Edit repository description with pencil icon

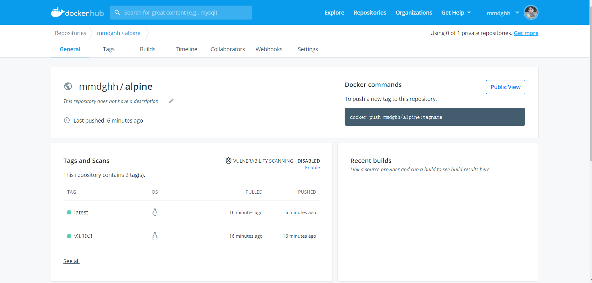tap(171, 101)
